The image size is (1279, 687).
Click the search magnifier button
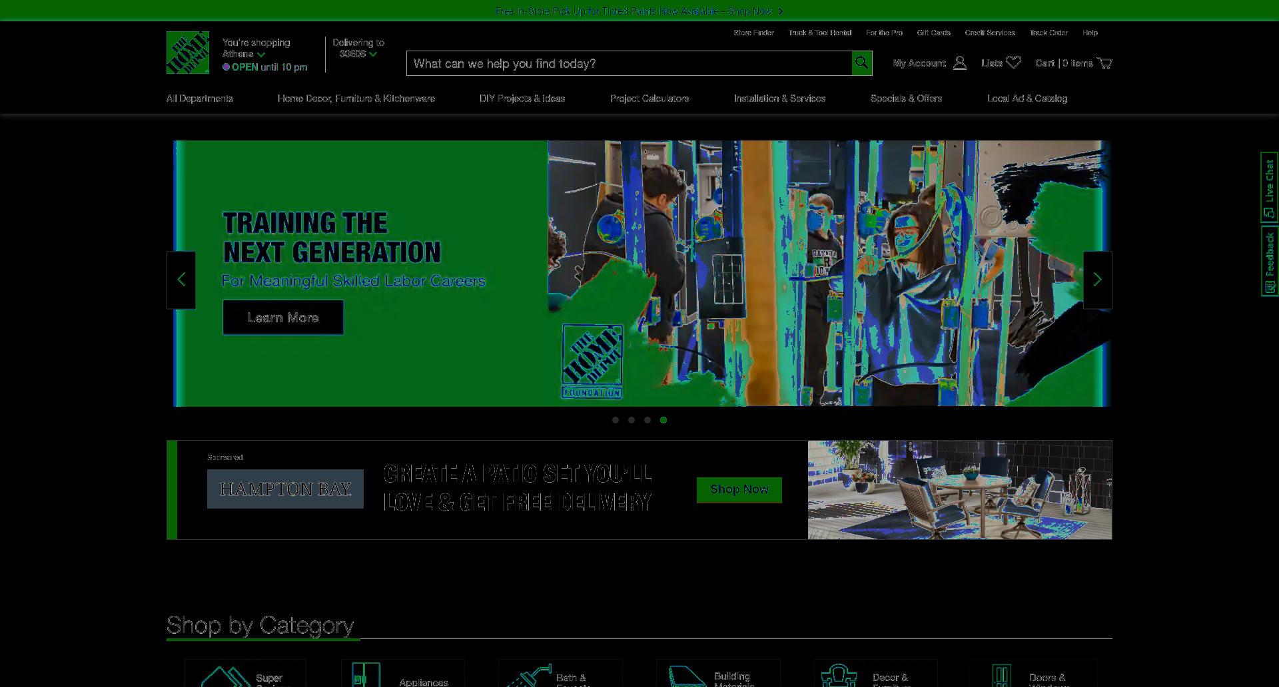tap(862, 63)
